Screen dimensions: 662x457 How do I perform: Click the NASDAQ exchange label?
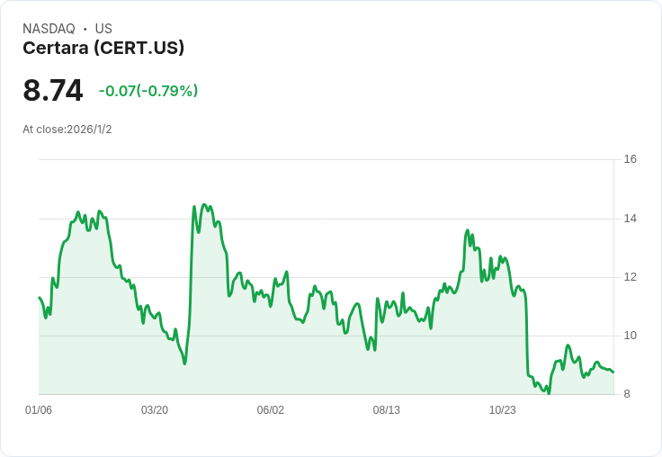(x=49, y=29)
